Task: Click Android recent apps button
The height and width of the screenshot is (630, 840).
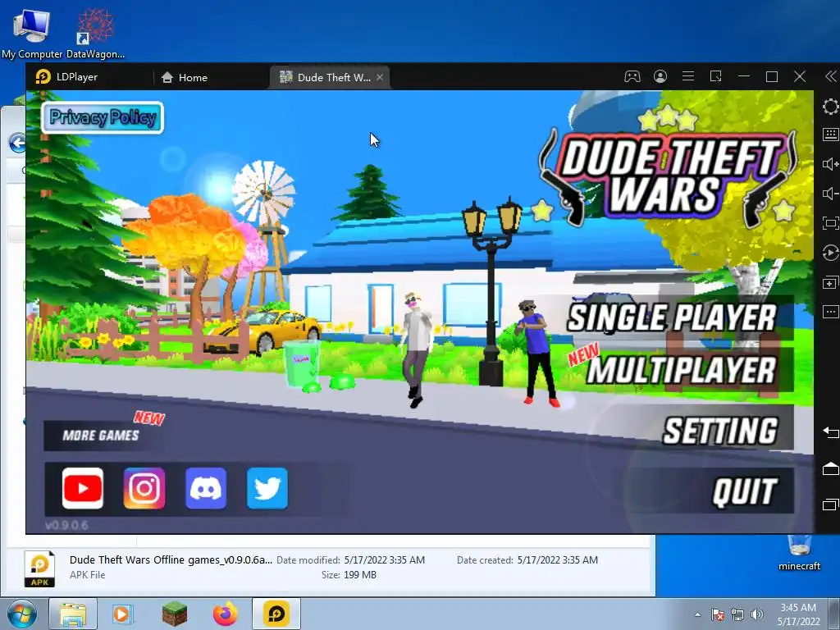Action: 830,504
